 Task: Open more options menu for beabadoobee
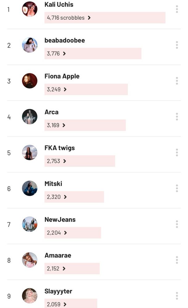177,45
